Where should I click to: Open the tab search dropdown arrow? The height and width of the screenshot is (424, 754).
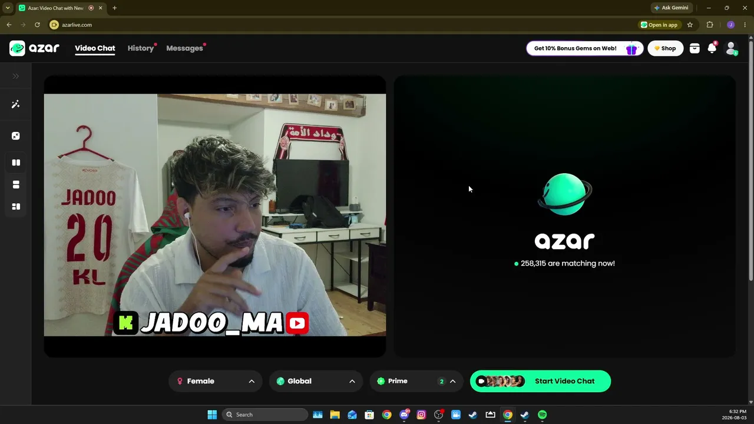8,8
